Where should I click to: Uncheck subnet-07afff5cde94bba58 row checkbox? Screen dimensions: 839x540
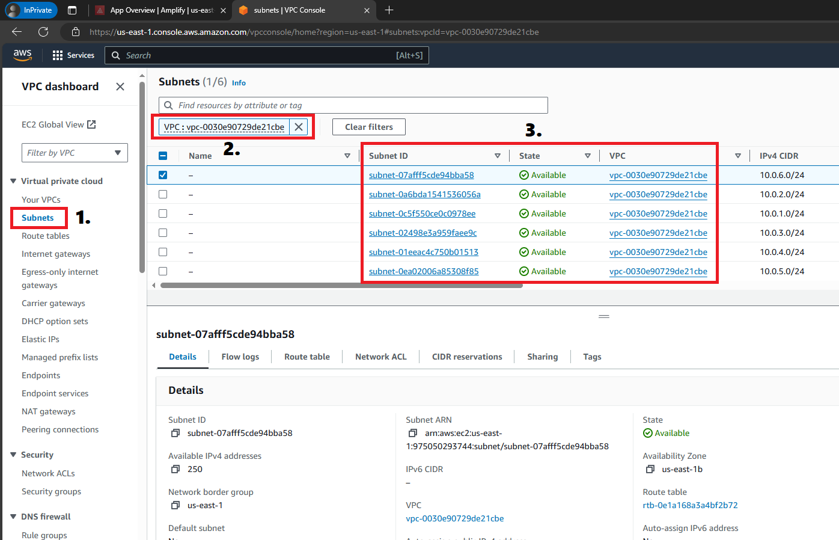[x=163, y=175]
